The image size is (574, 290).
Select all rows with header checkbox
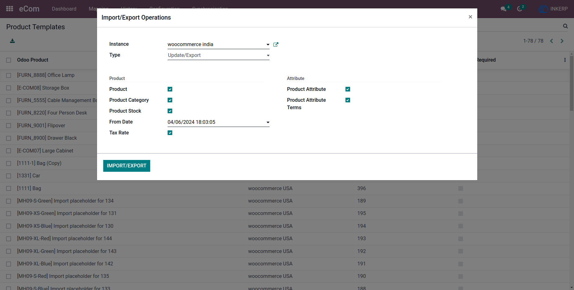tap(9, 60)
